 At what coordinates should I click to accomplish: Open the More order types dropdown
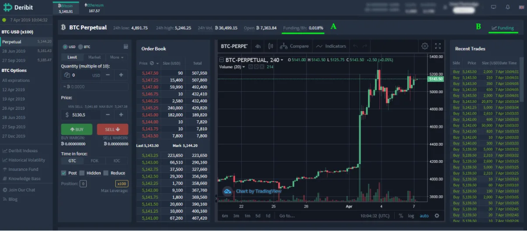tap(117, 57)
